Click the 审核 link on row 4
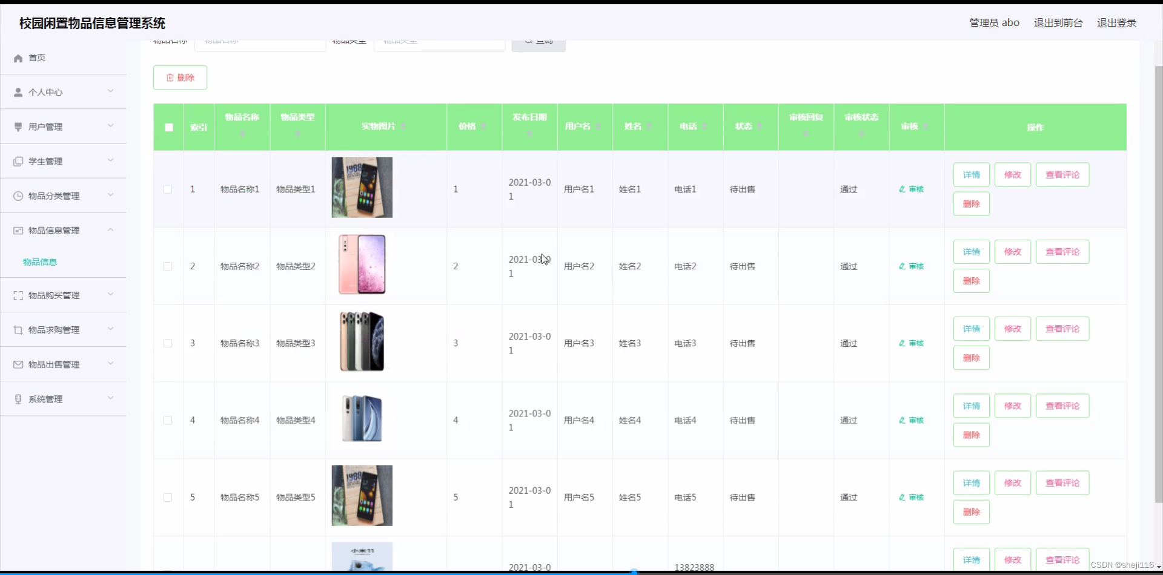Viewport: 1163px width, 575px height. (911, 420)
